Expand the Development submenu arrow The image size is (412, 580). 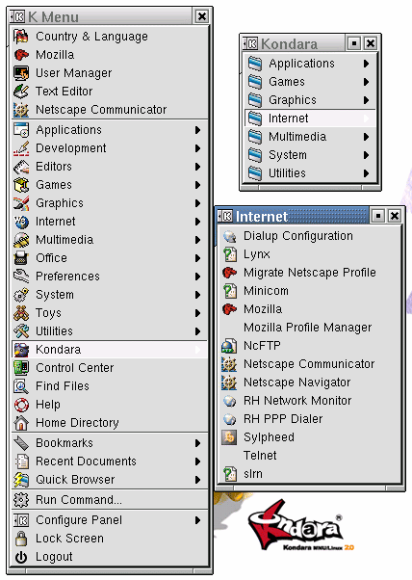tap(197, 148)
